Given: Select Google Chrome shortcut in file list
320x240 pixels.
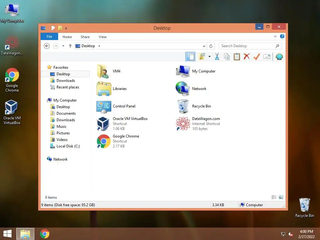Looking at the screenshot, I should [x=118, y=141].
